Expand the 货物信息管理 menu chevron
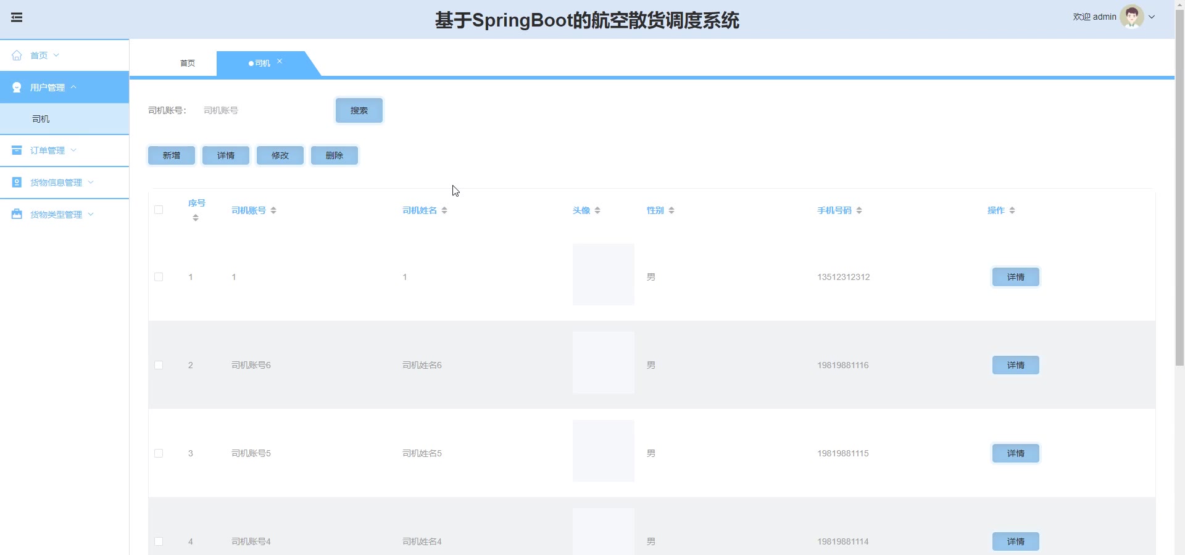1185x555 pixels. click(x=91, y=183)
